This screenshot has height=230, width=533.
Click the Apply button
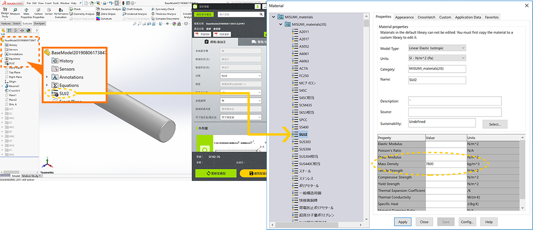coord(403,222)
